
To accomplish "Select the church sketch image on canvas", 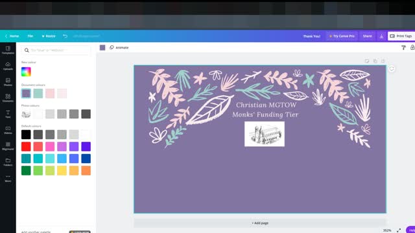I will point(265,134).
